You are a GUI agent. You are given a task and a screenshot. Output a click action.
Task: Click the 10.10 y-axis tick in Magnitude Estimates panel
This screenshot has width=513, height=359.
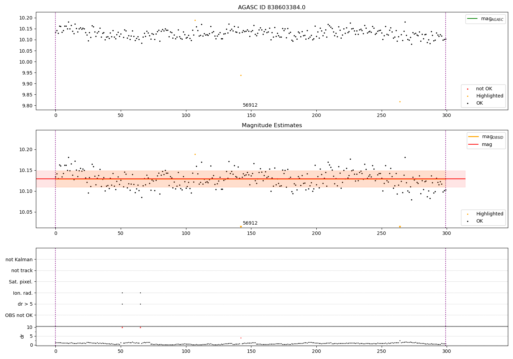coord(25,191)
